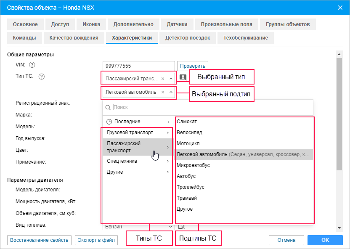
Task: Select the Характеристики tab
Action: [132, 38]
